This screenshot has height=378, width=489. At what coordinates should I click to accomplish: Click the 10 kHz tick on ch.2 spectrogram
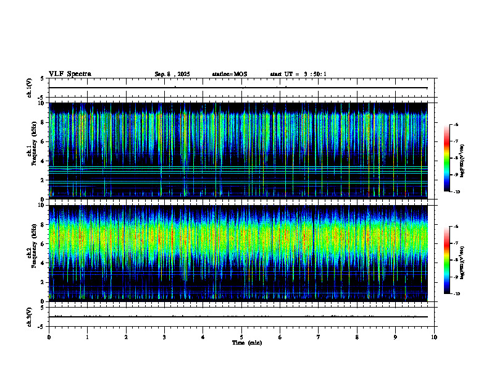[x=42, y=205]
